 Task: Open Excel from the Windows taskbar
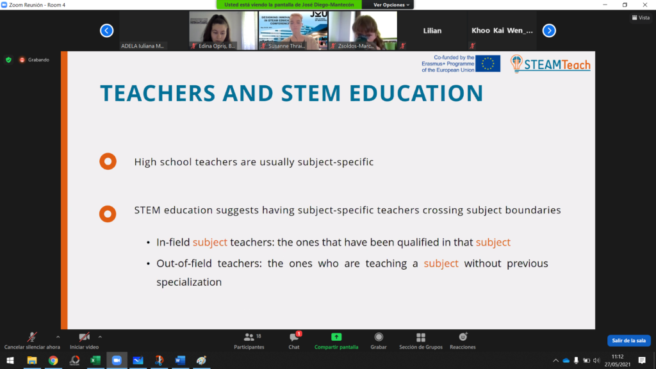tap(95, 361)
